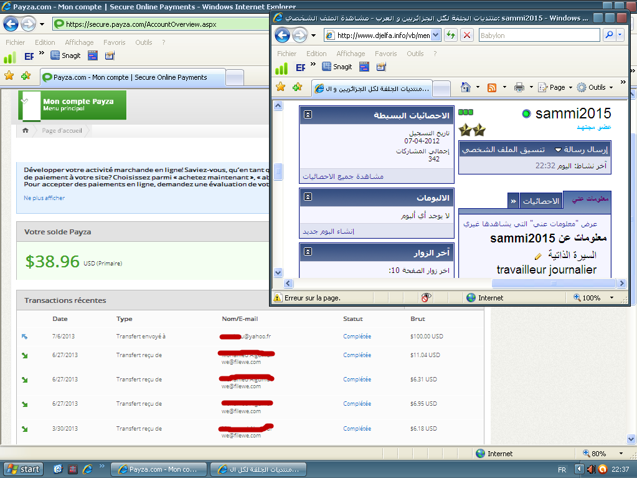Click edit pencil icon beside biography
This screenshot has width=637, height=478.
(538, 256)
